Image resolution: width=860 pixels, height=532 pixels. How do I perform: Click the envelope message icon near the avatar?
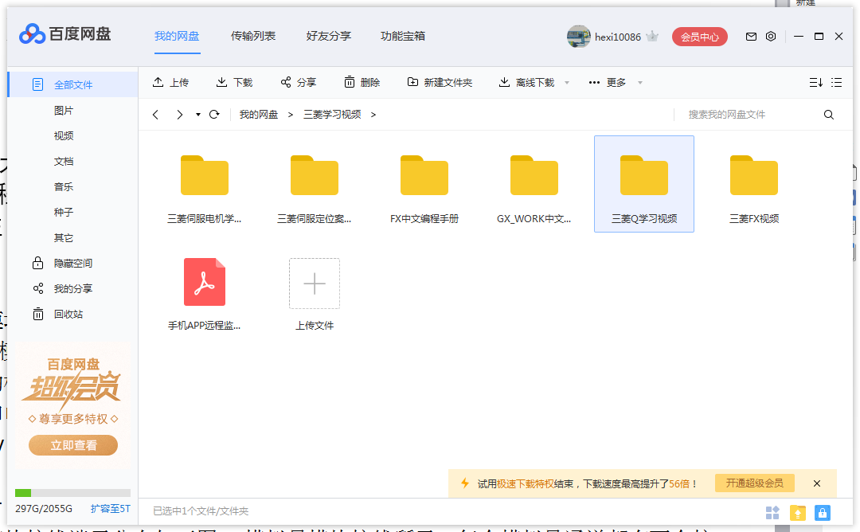tap(750, 36)
